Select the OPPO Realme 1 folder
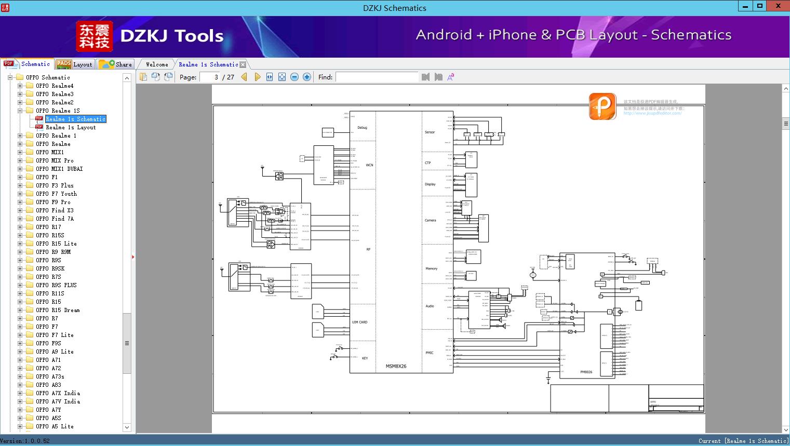 56,136
